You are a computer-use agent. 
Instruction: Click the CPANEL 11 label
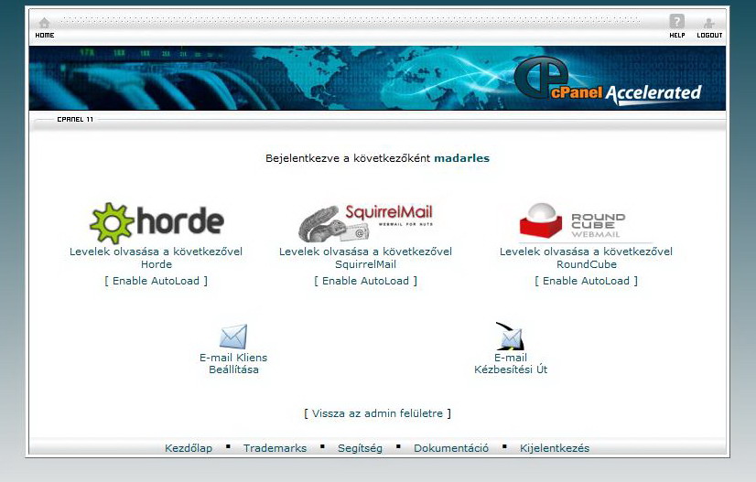[75, 120]
